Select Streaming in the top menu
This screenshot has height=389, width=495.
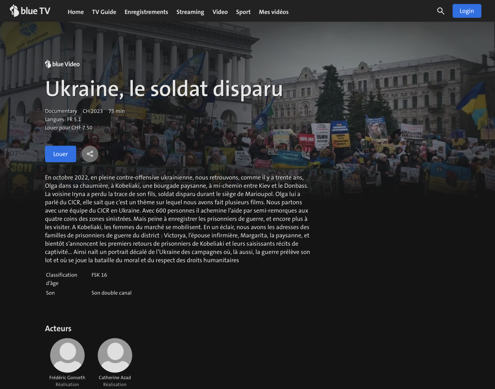[x=190, y=12]
